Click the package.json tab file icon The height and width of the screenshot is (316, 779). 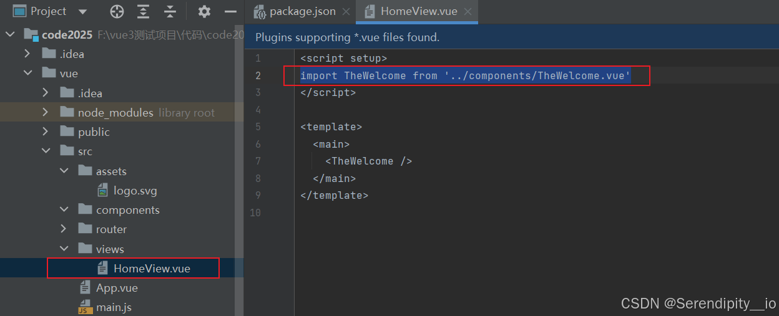click(x=259, y=11)
